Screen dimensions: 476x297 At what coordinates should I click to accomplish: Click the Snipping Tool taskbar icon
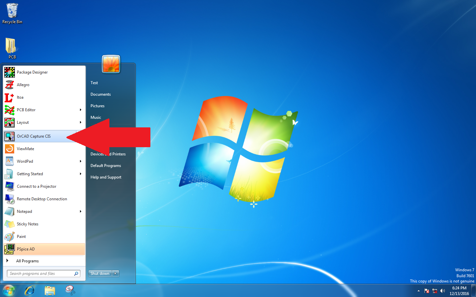pos(70,291)
